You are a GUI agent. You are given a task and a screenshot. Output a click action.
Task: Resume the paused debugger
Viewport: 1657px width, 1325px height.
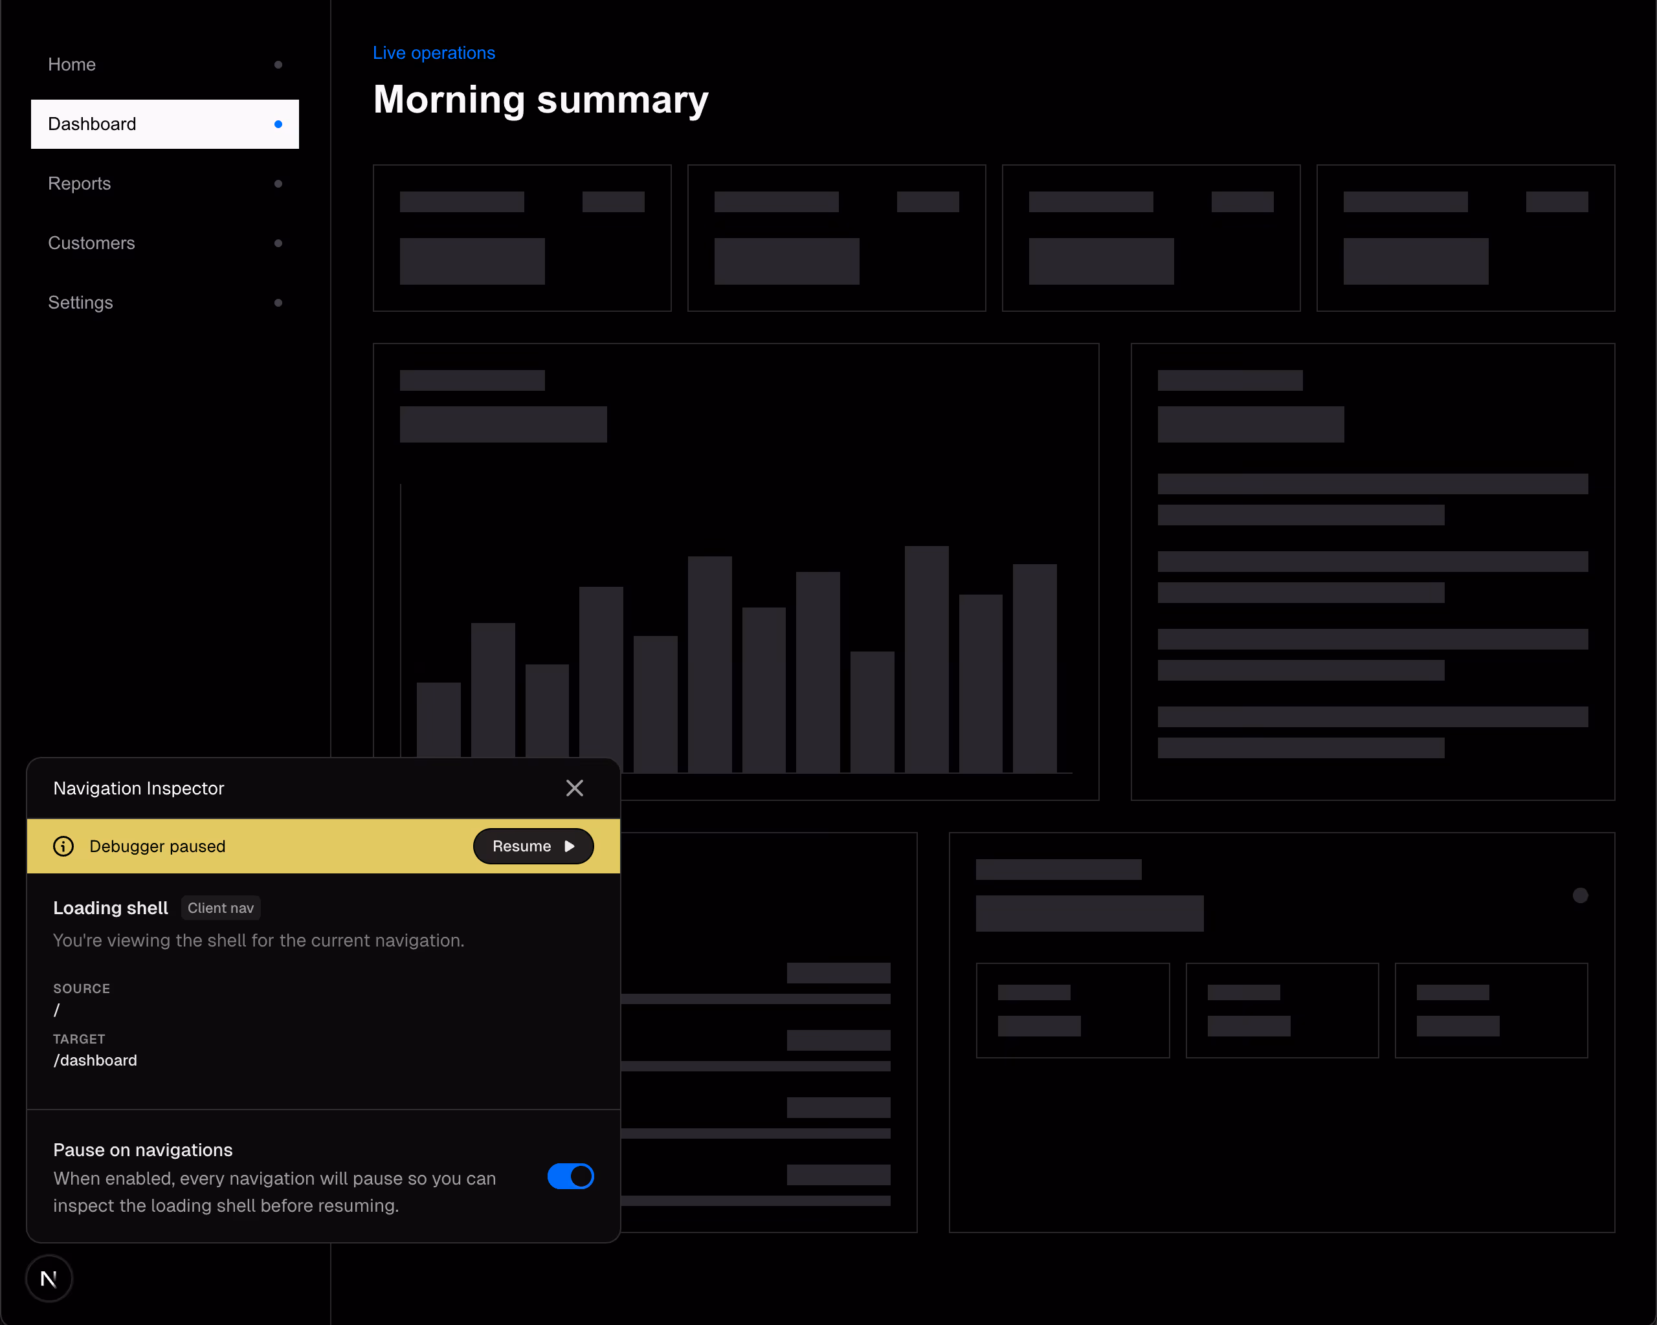click(533, 846)
